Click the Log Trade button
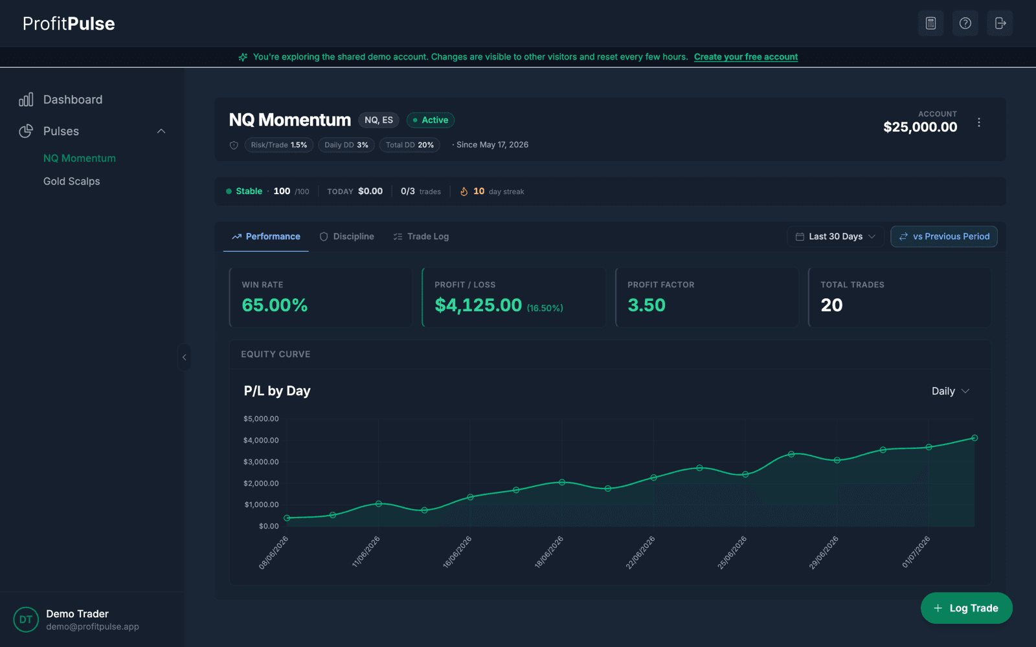1036x647 pixels. (x=967, y=608)
